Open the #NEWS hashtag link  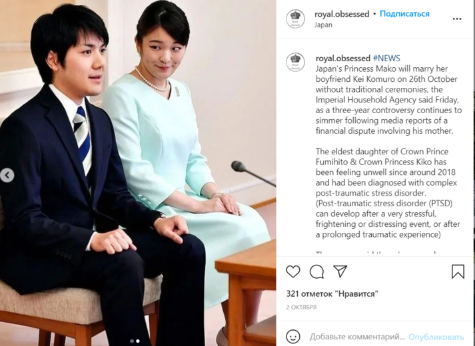(x=386, y=58)
